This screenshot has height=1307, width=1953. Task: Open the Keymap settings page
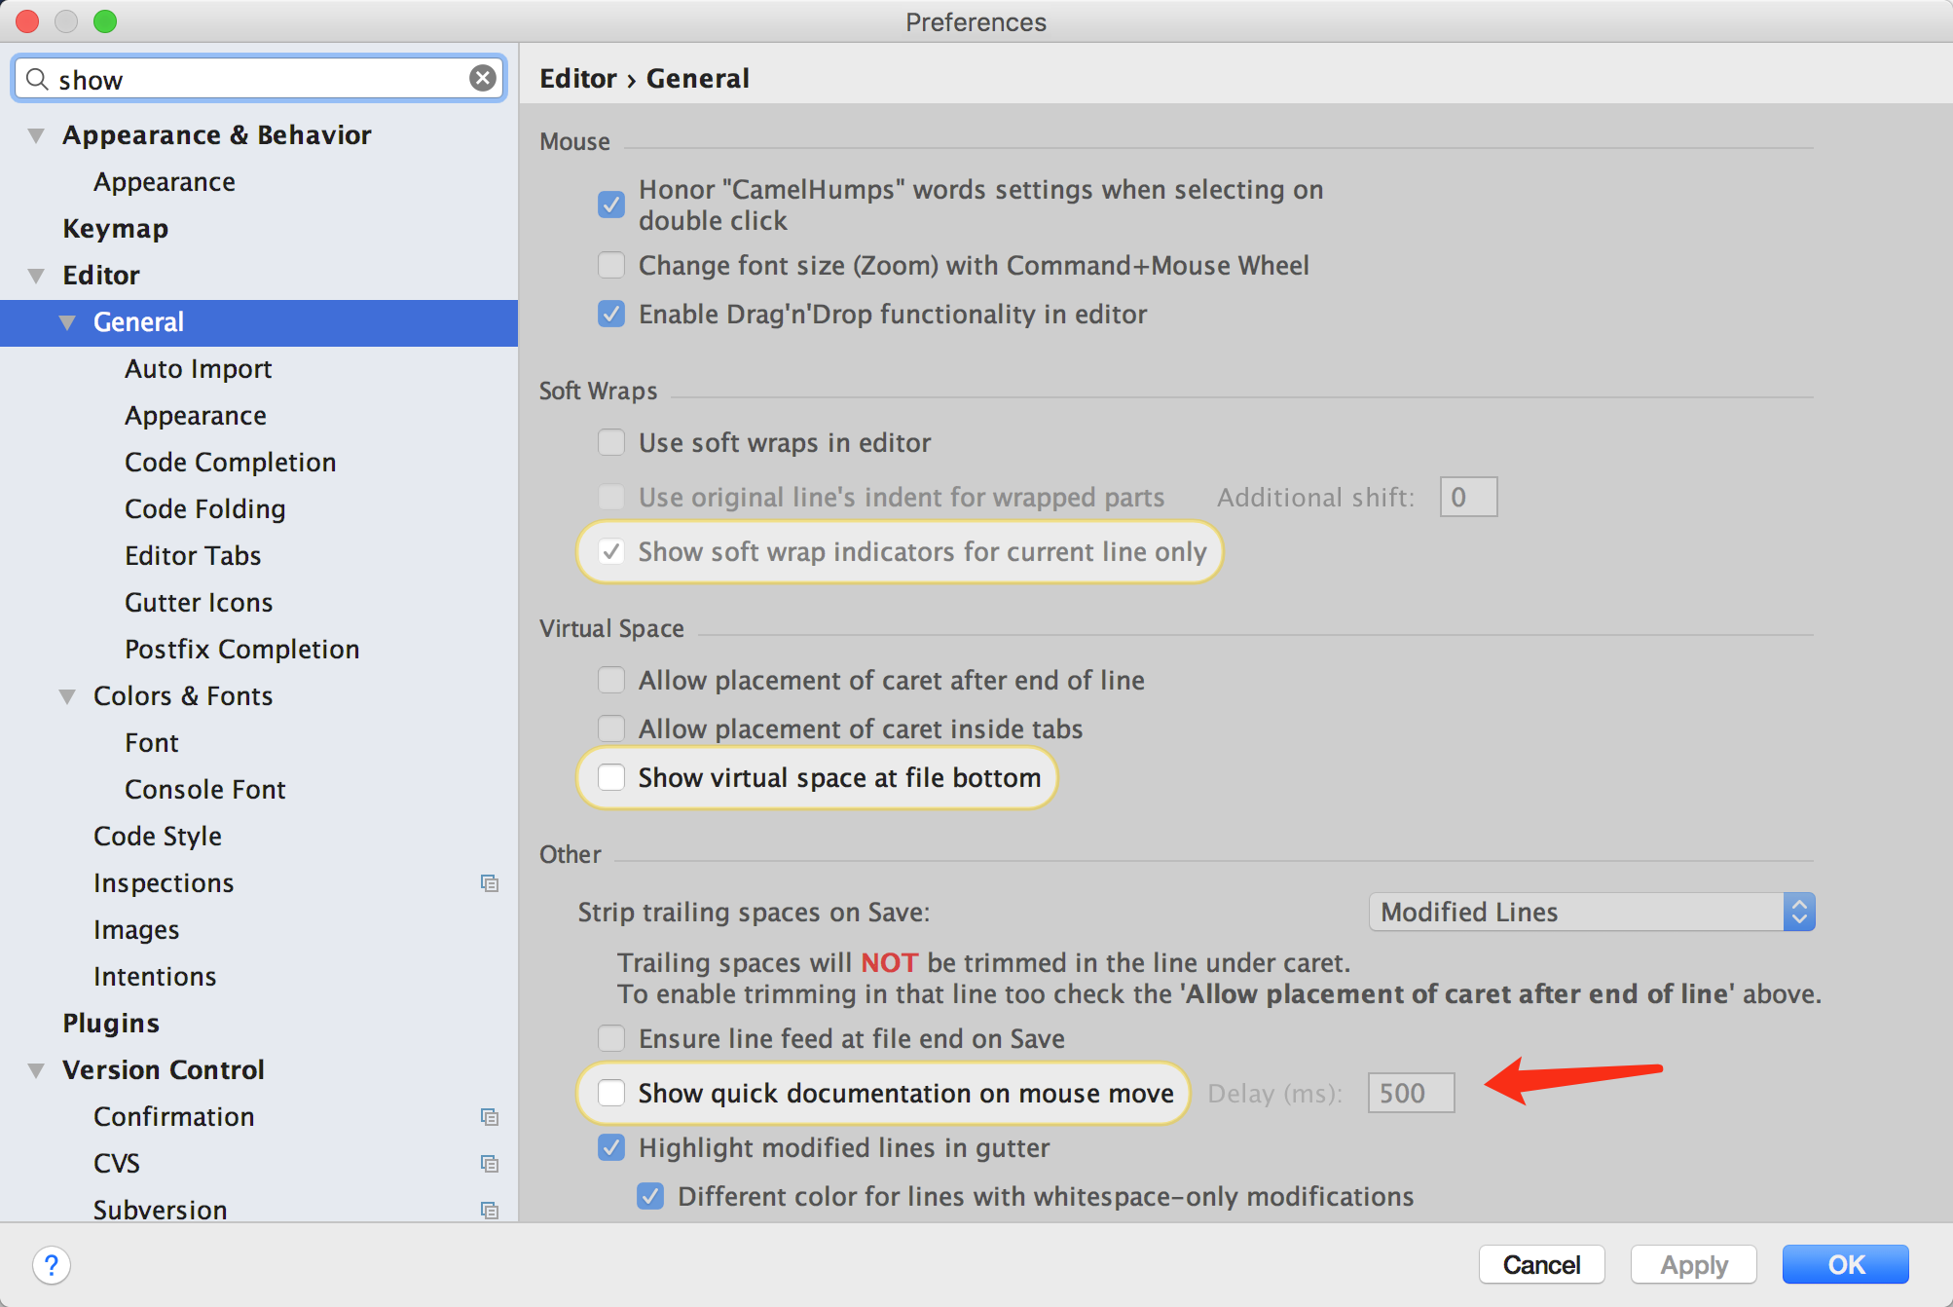[116, 229]
